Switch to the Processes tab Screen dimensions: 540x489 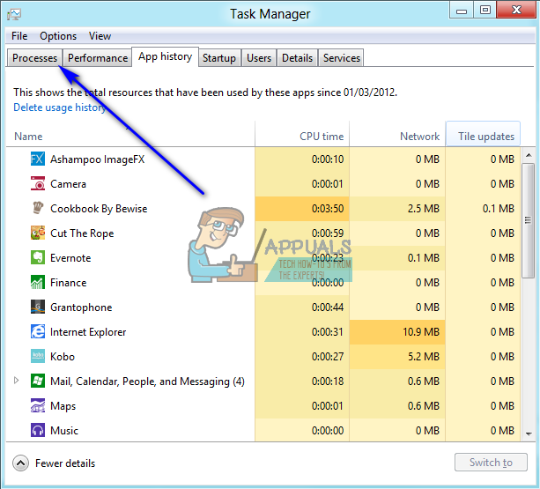point(34,58)
